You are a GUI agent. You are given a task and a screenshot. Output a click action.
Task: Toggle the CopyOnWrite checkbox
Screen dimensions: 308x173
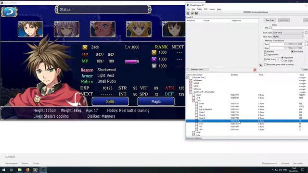click(x=265, y=54)
